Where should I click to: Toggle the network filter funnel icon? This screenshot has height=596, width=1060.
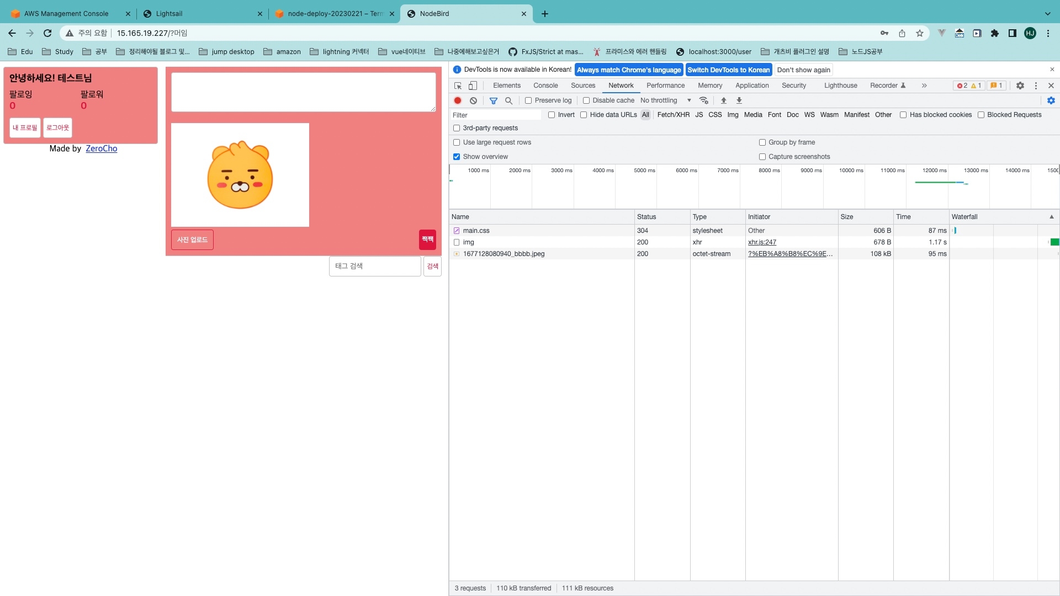tap(494, 100)
